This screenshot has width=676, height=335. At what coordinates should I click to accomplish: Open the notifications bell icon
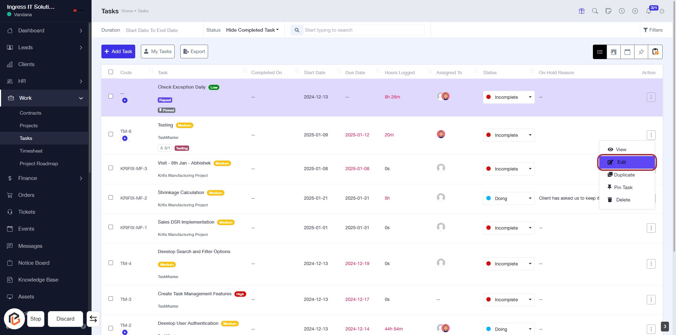[x=649, y=11]
